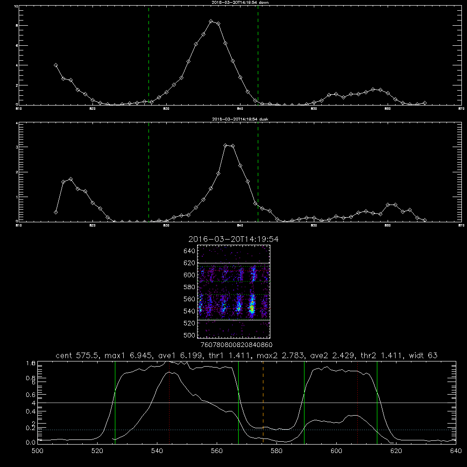
Task: Click the green vertical line at 526 in the bottom plot
Action: coord(115,402)
